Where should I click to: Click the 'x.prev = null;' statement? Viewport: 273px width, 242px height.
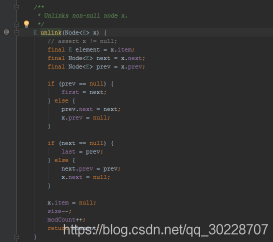tap(85, 118)
